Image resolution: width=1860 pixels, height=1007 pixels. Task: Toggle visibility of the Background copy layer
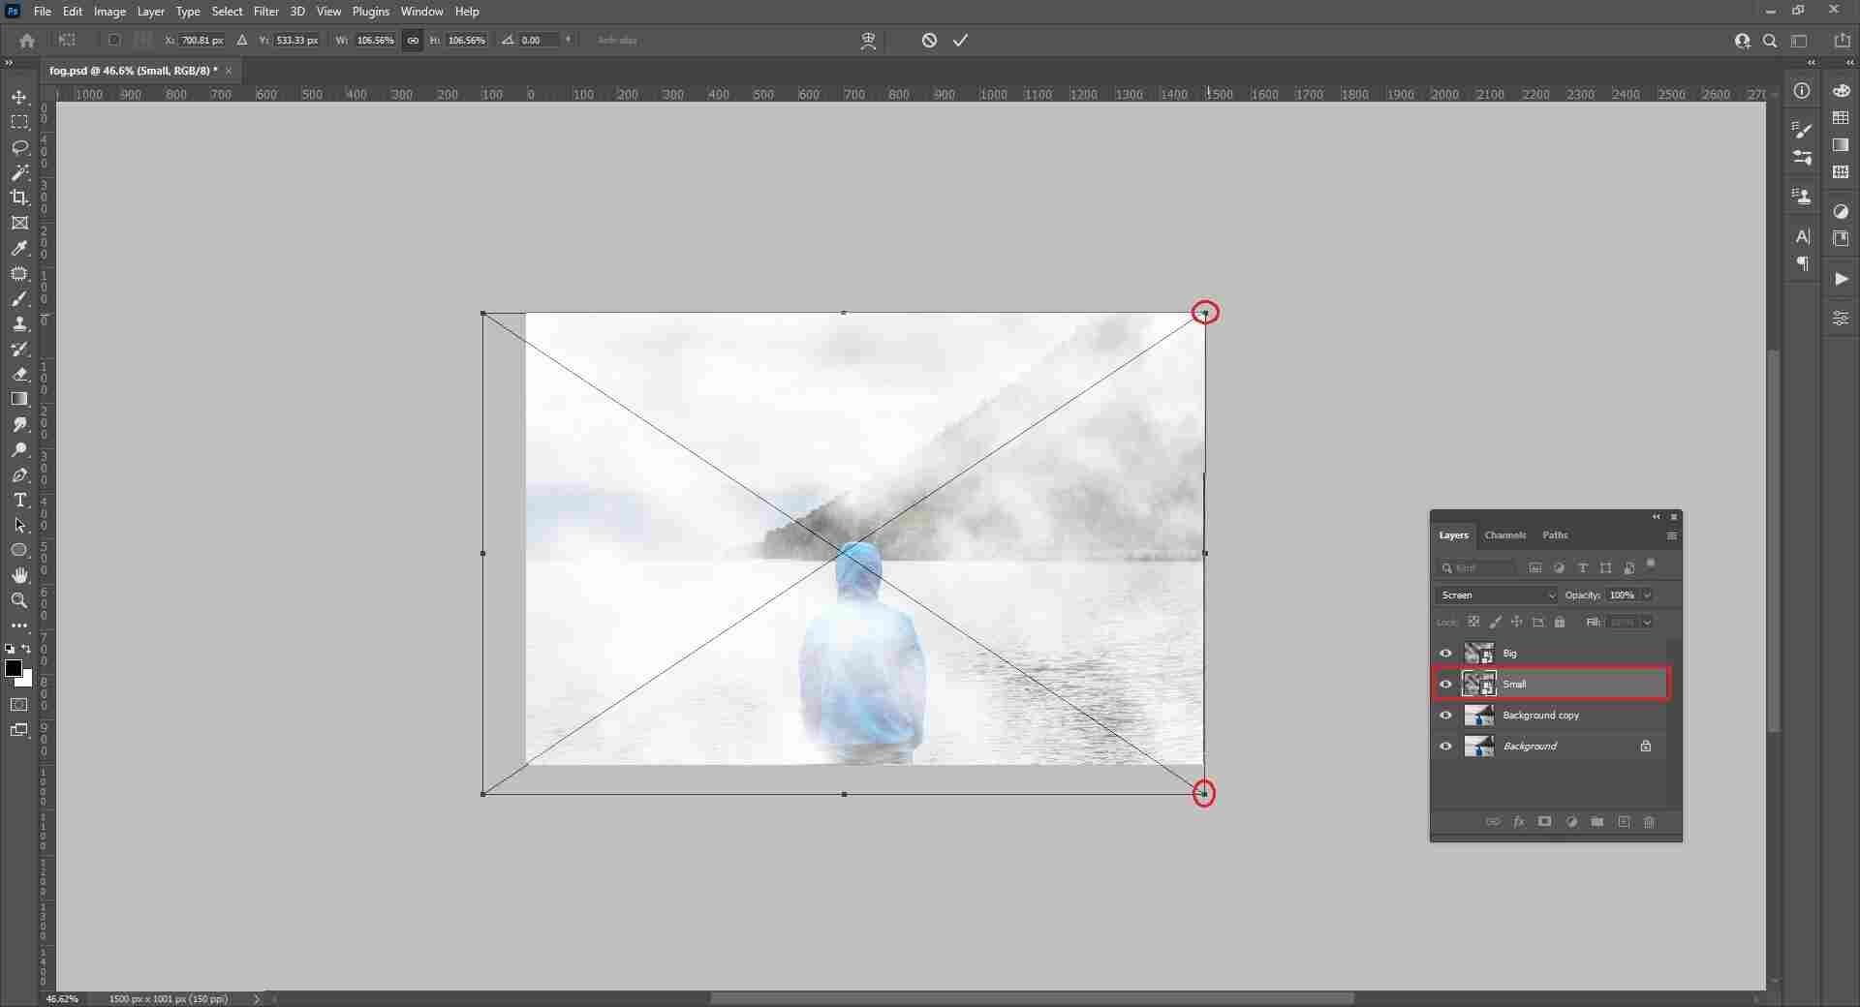(1444, 716)
